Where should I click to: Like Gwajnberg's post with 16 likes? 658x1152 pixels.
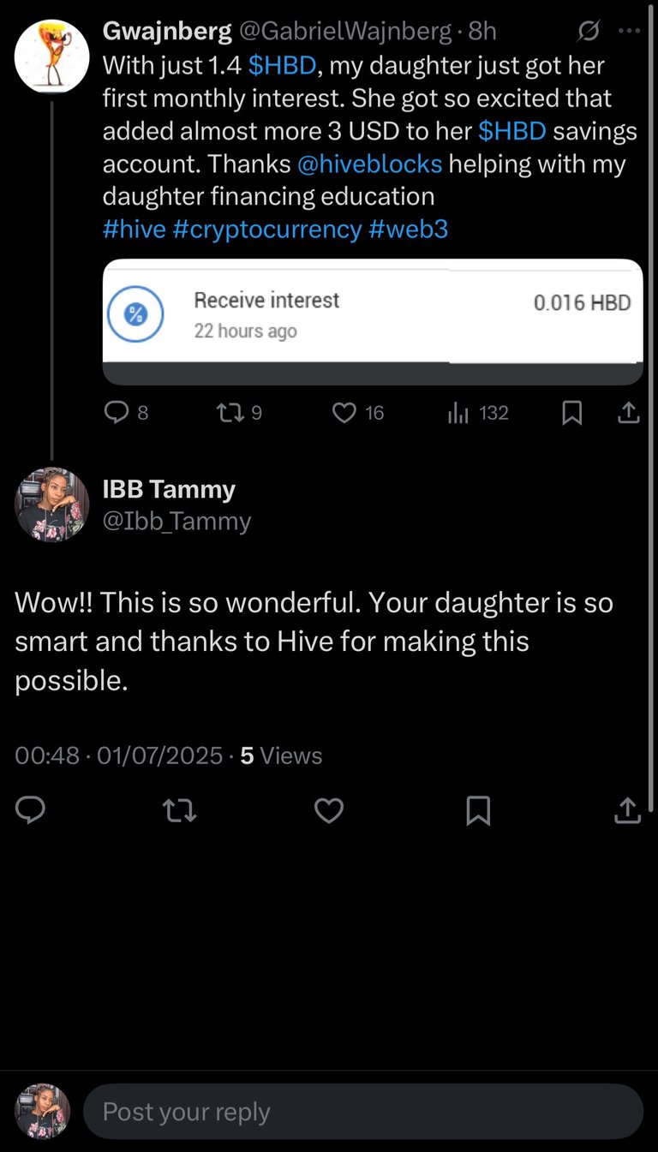(357, 413)
